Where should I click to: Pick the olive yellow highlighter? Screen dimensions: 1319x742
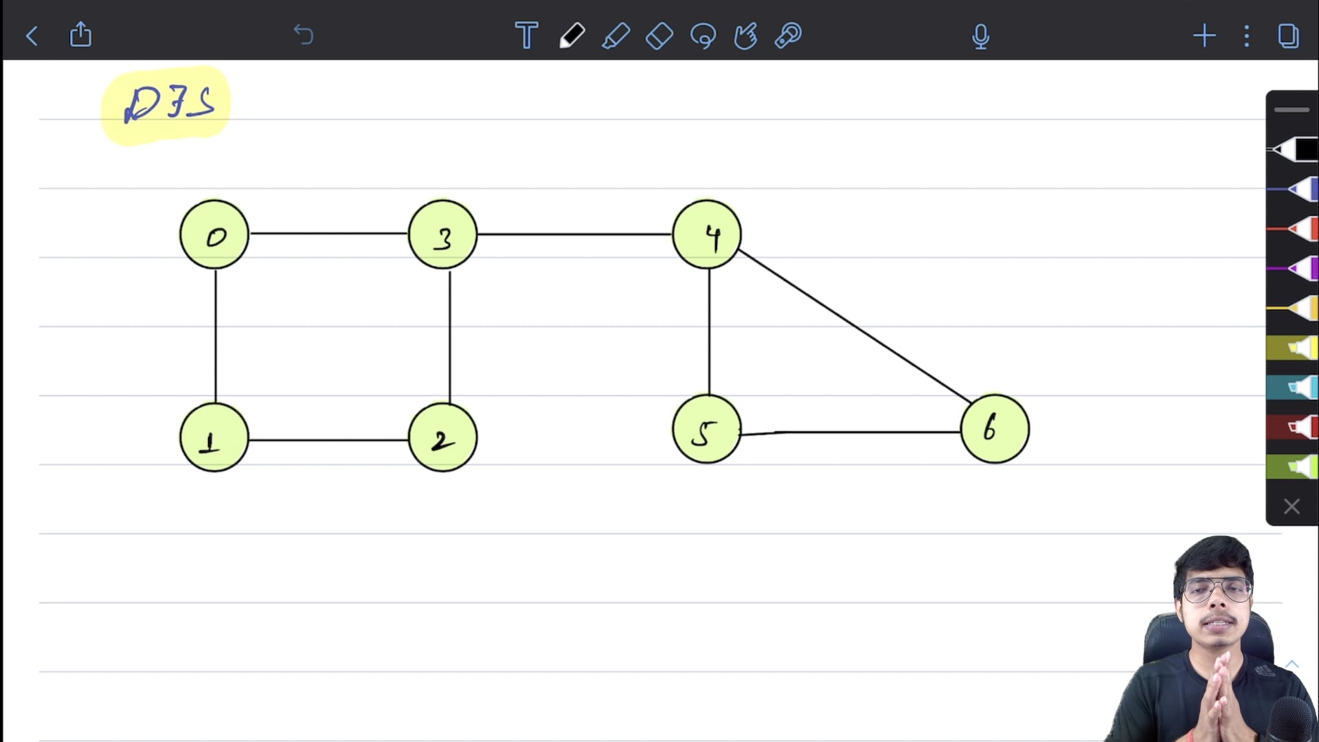click(x=1292, y=348)
